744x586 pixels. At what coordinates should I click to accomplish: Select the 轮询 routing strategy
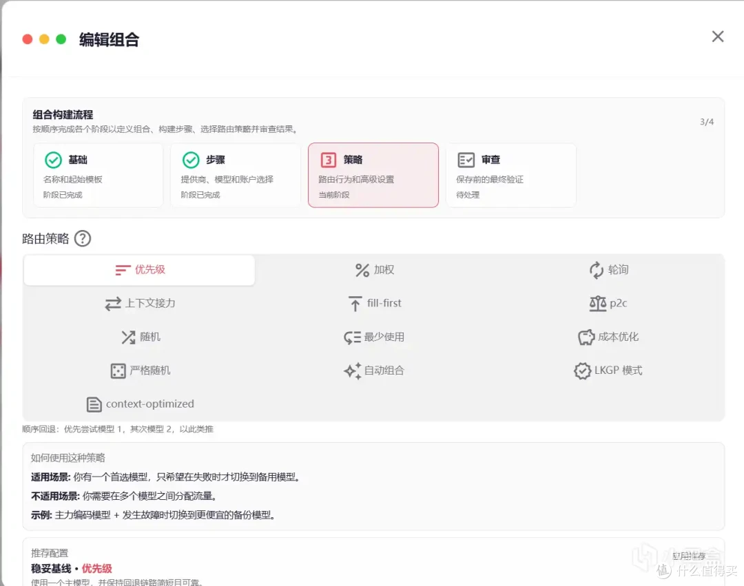click(x=609, y=270)
